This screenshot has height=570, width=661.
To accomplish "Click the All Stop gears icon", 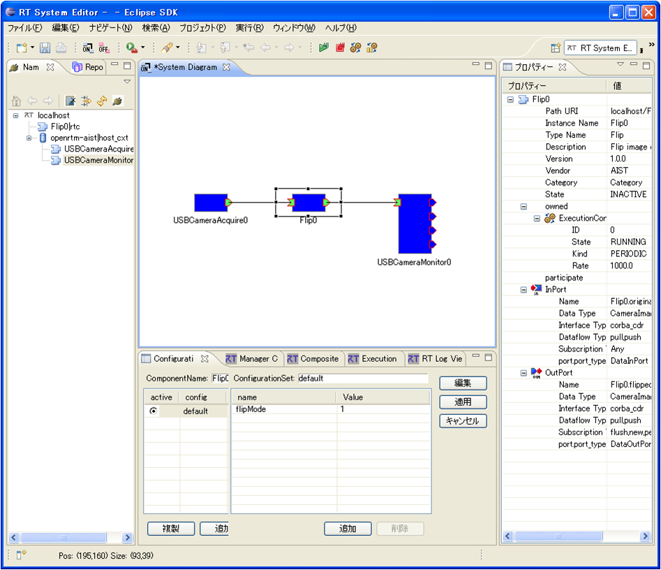I will 372,47.
